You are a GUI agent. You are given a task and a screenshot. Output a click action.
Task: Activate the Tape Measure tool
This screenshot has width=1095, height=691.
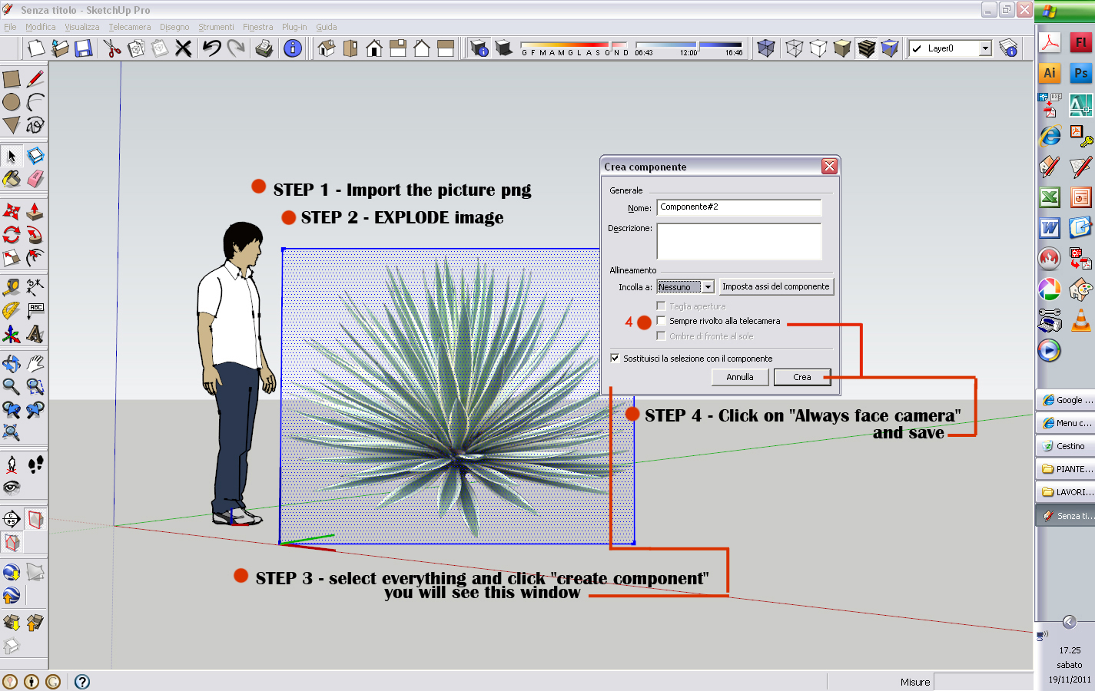click(x=12, y=286)
